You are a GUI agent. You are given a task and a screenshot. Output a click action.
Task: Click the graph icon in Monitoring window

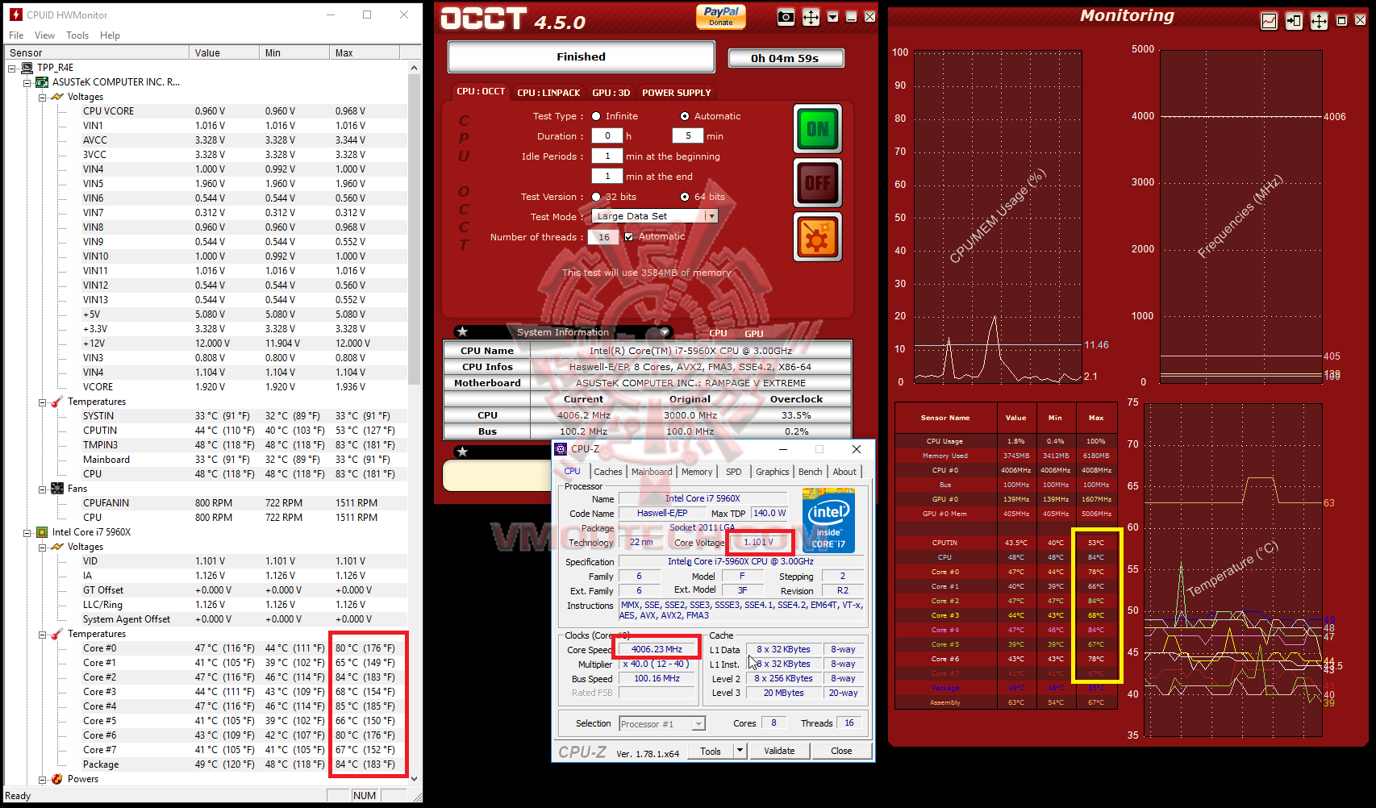pos(1269,21)
